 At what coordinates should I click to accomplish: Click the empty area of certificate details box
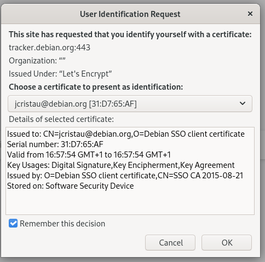(x=130, y=202)
